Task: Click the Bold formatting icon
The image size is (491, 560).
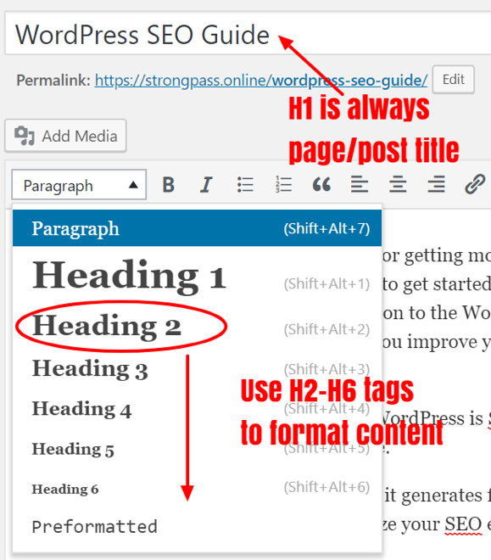Action: [x=169, y=185]
